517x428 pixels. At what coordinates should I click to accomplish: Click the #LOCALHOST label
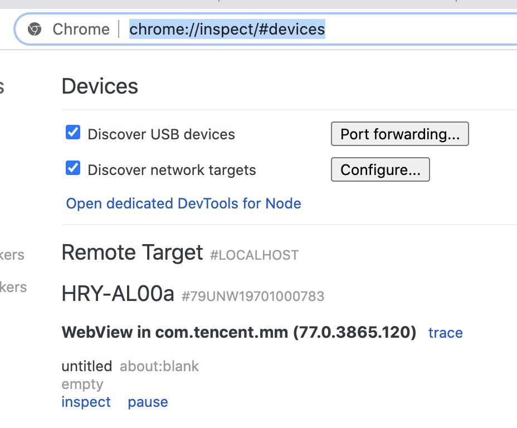coord(254,255)
